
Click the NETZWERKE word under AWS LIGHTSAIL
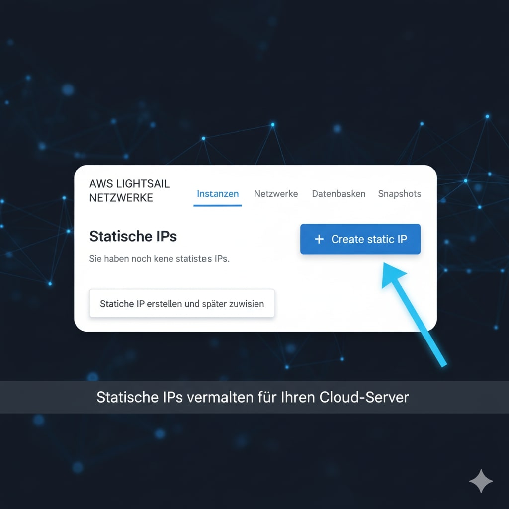point(121,198)
